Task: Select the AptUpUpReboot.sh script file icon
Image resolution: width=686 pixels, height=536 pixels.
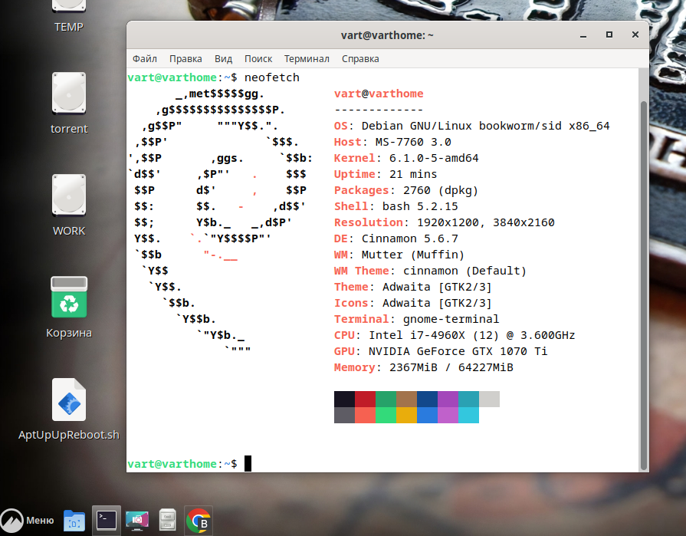Action: [69, 409]
